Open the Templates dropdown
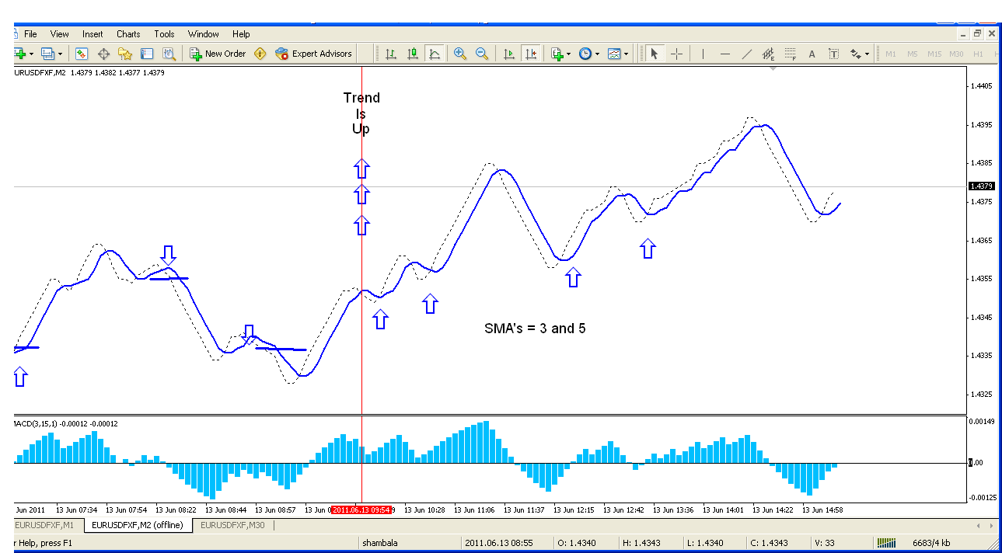Viewport: 1002px width, 553px height. pyautogui.click(x=618, y=54)
